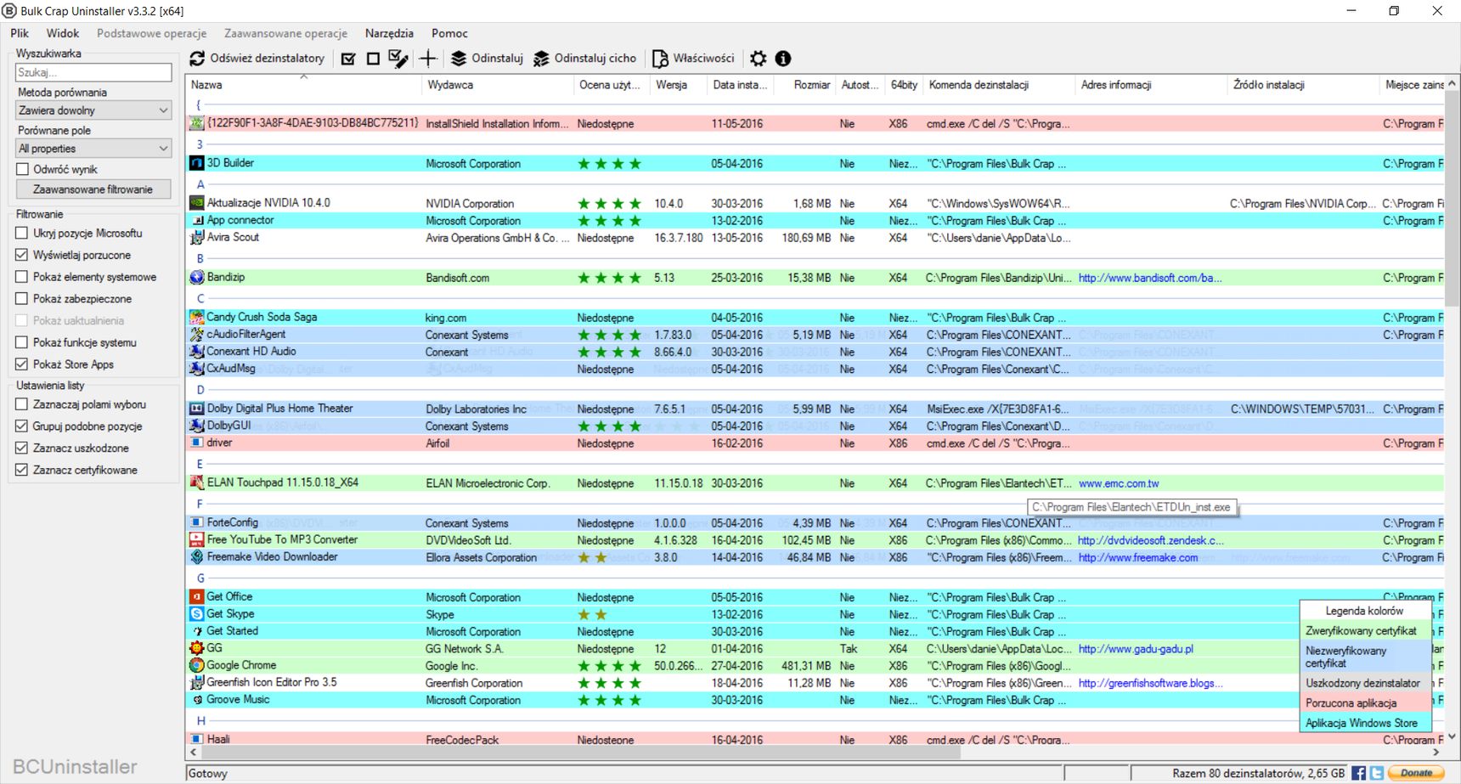Open the Zaawansowane operacje menu

coord(285,33)
